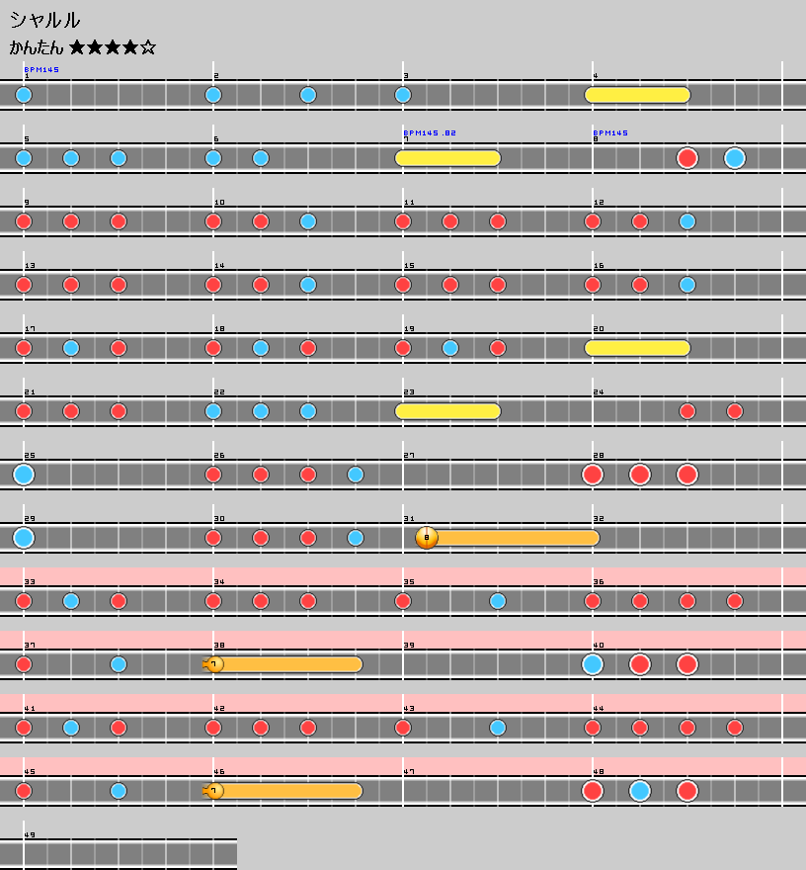806x870 pixels.
Task: Select the large blue note starting measure 29
Action: (24, 538)
